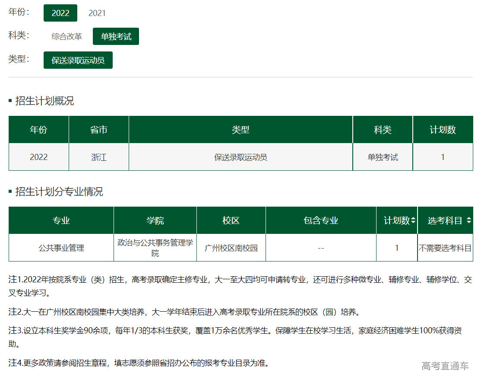Click the 省市 header in overview table

click(x=99, y=130)
